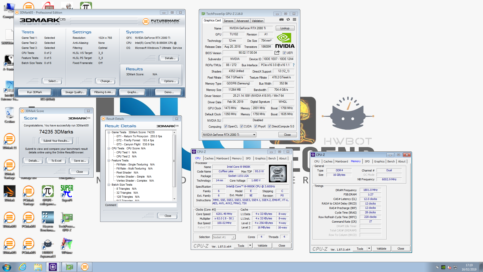Viewport: 483px width, 272px height.
Task: Open the Mainboard tab in CPU-Z CPU window
Action: 223,158
